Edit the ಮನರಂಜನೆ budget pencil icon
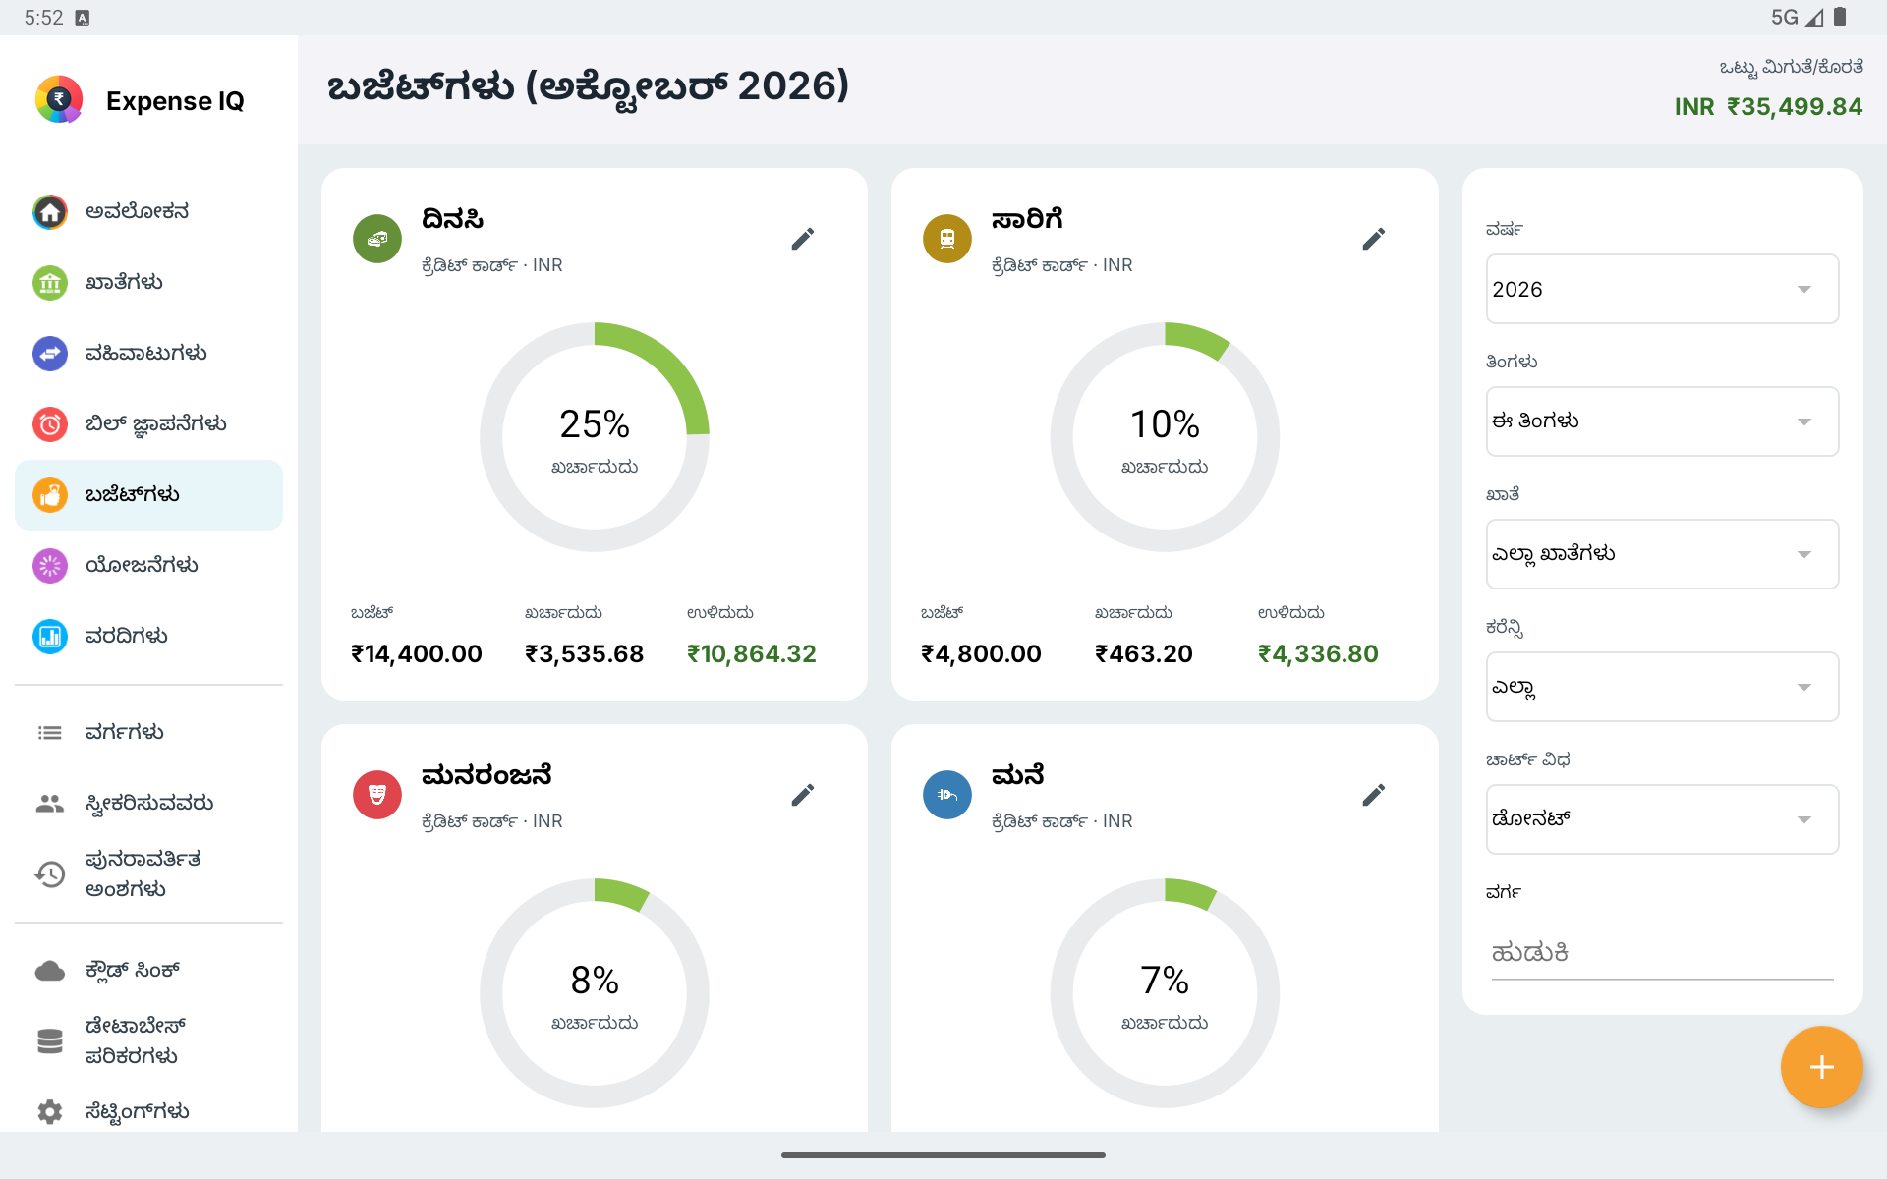Image resolution: width=1887 pixels, height=1179 pixels. pos(803,795)
